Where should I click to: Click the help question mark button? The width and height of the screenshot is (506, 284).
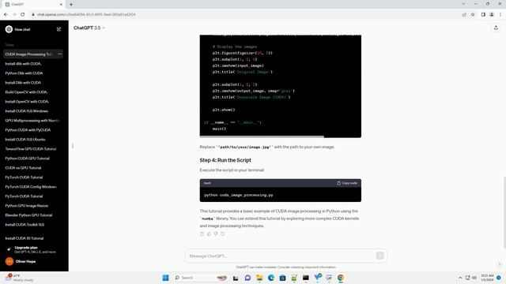pos(499,264)
